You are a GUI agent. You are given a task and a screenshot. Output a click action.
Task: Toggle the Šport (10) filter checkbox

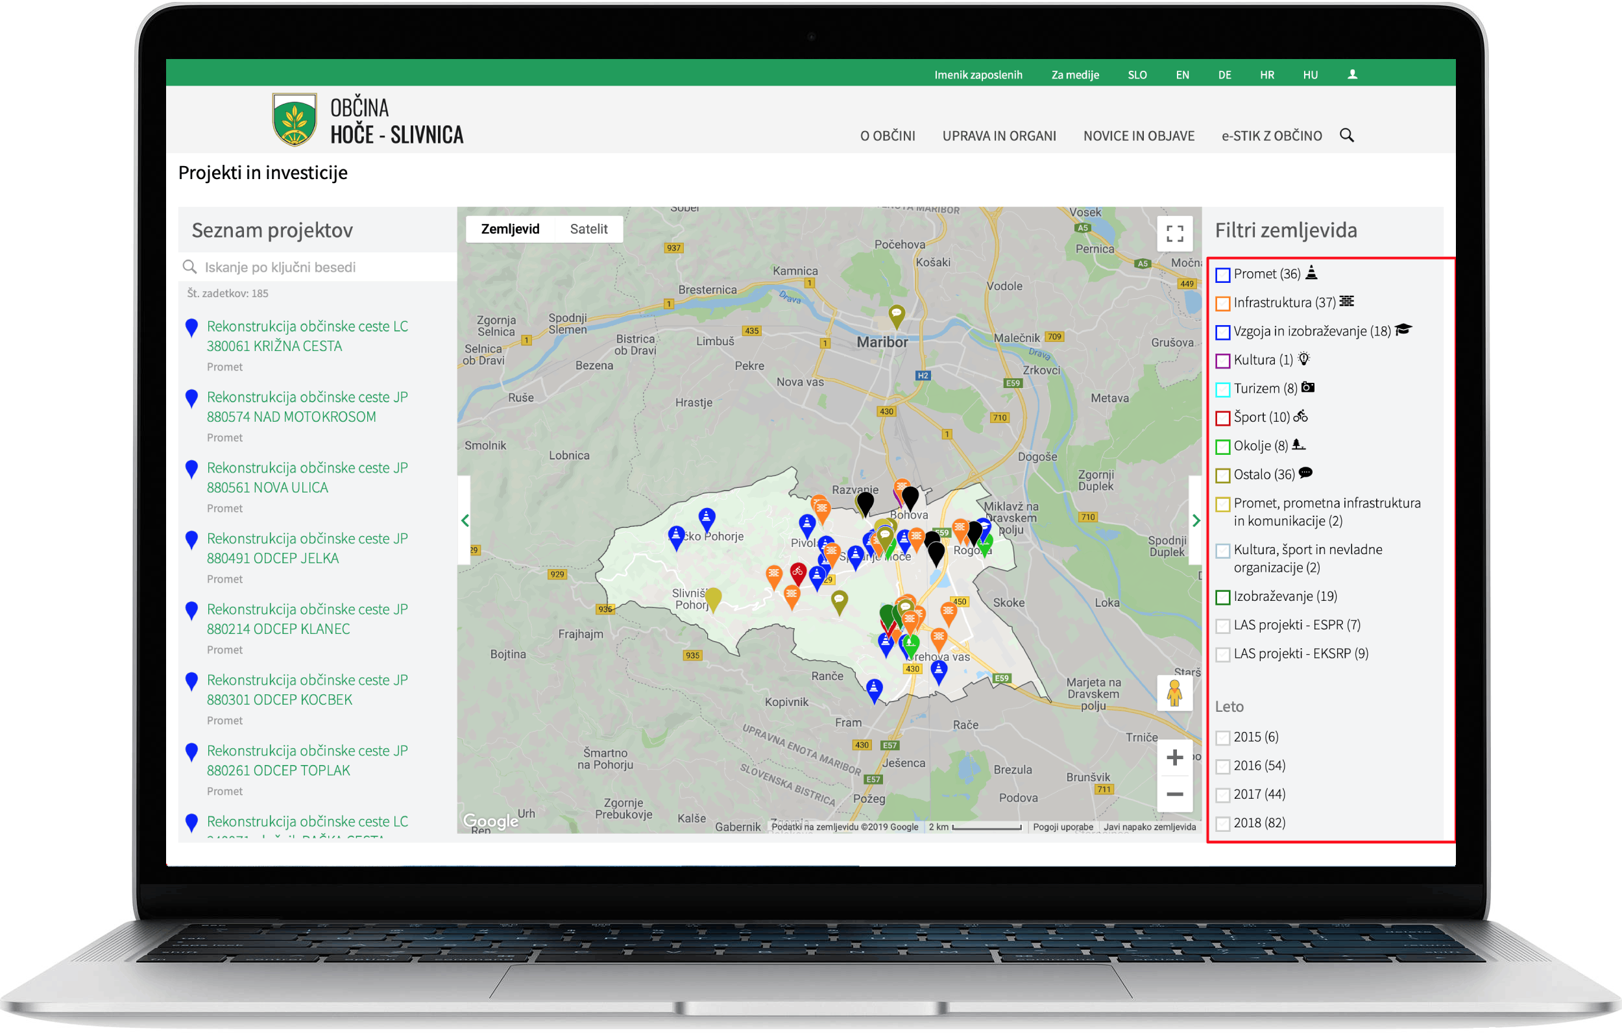coord(1222,419)
